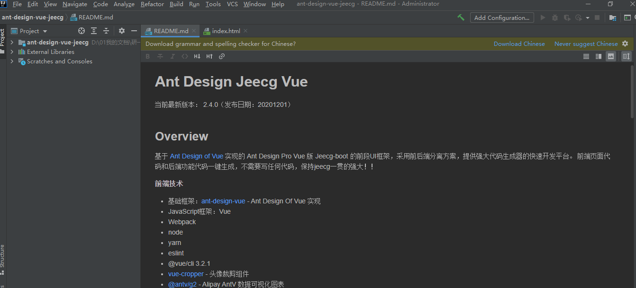
Task: Switch to preview-only view mode
Action: (611, 56)
